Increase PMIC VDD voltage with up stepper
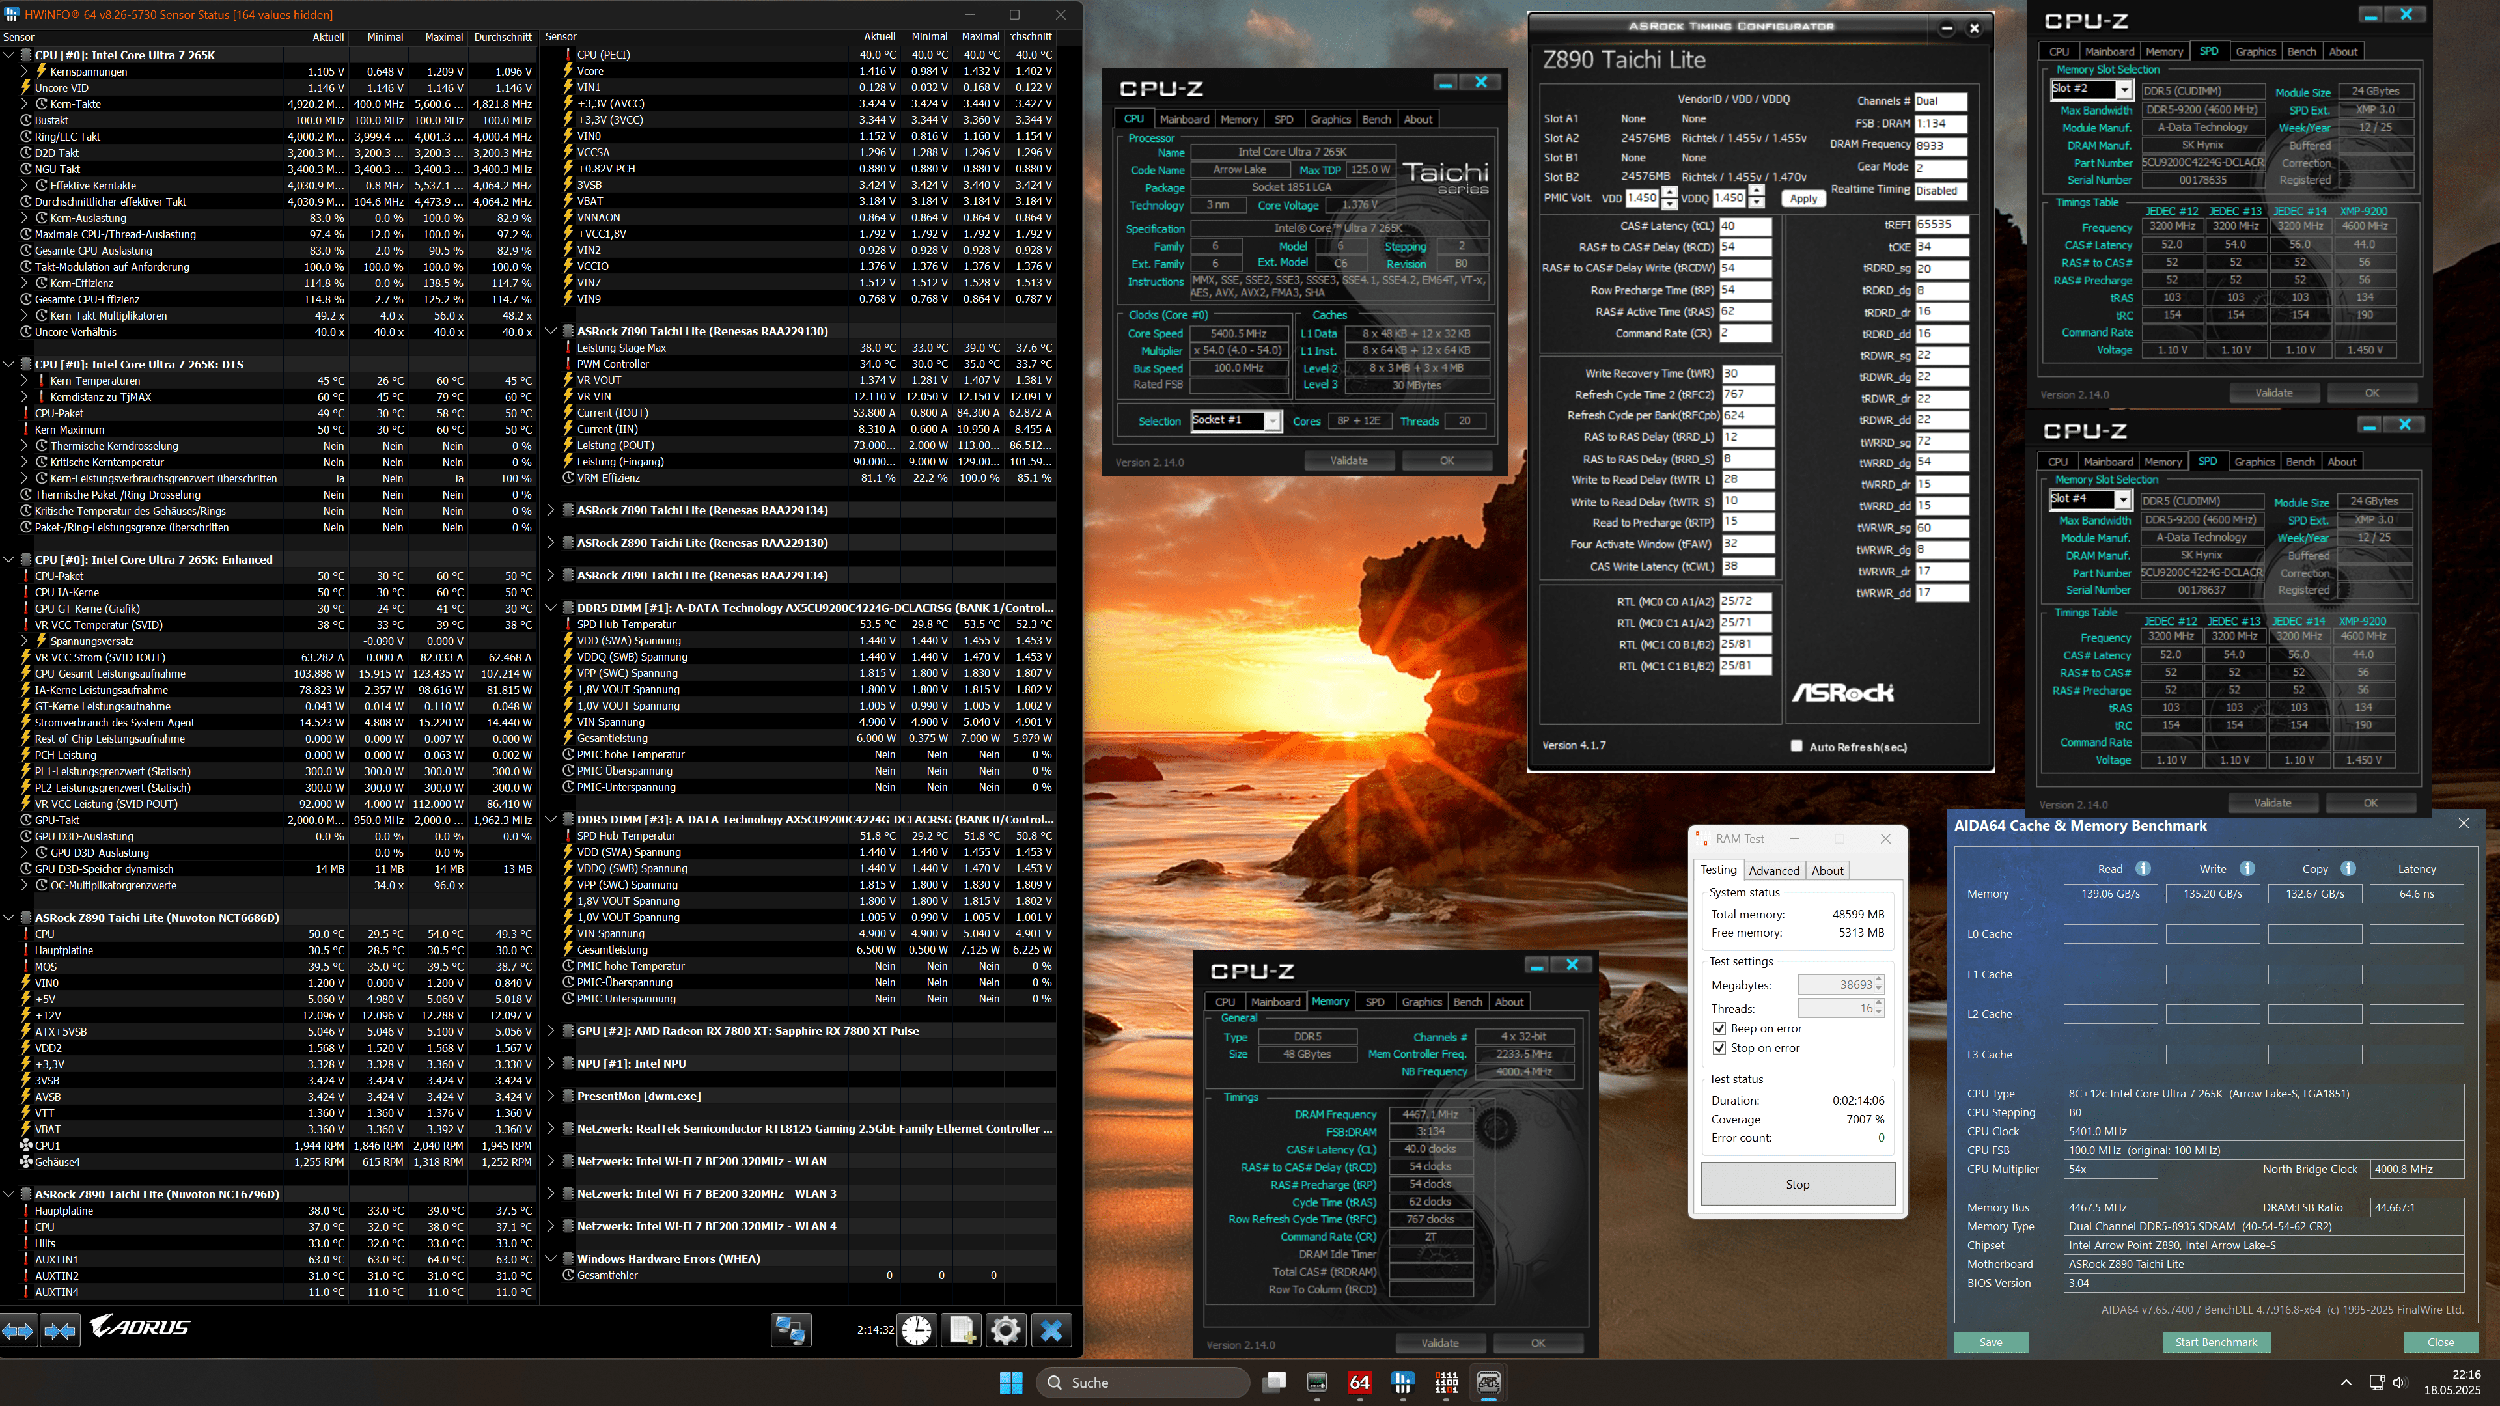The height and width of the screenshot is (1406, 2500). 1669,192
